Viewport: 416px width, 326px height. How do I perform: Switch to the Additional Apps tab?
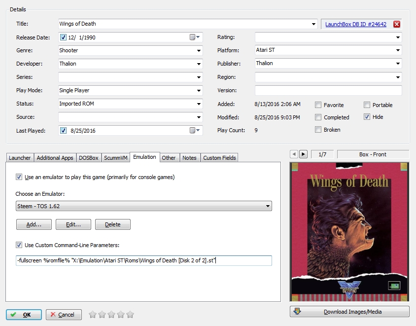[x=55, y=158]
